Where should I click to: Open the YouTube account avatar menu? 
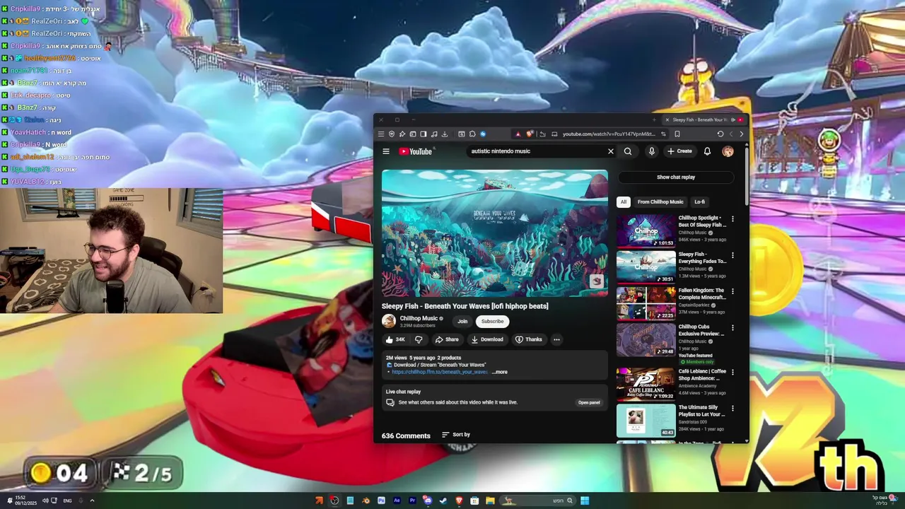(x=728, y=151)
